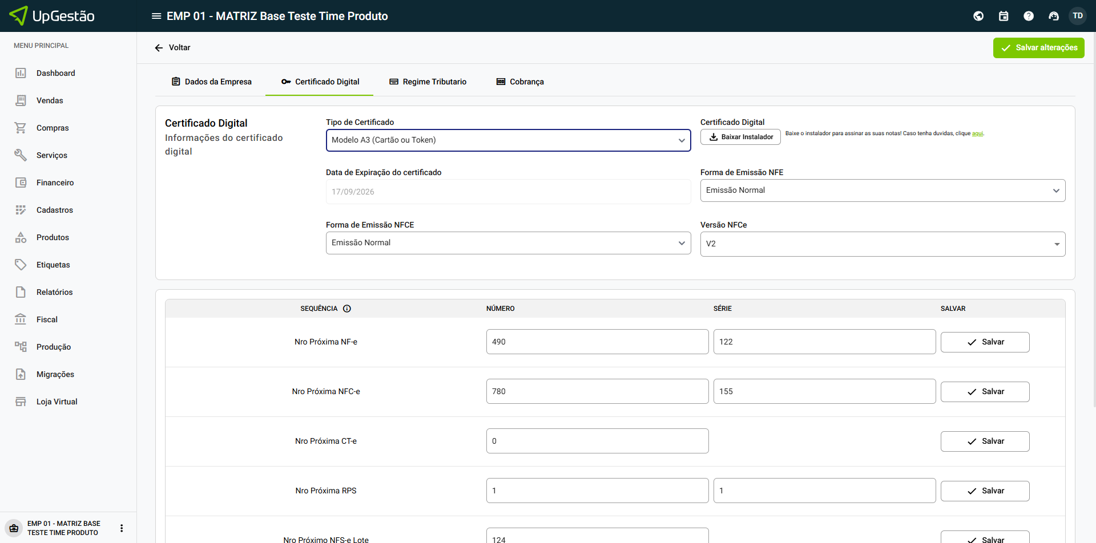
Task: Expand the Versão NFCe dropdown
Action: click(883, 244)
